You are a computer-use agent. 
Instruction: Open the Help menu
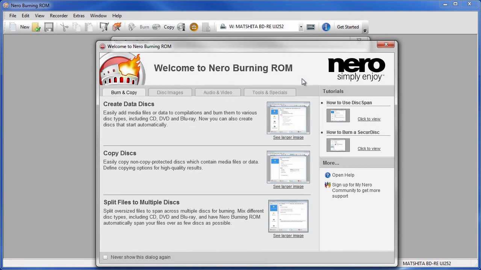pos(117,16)
